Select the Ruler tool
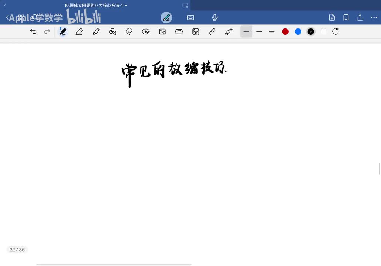 (x=212, y=31)
